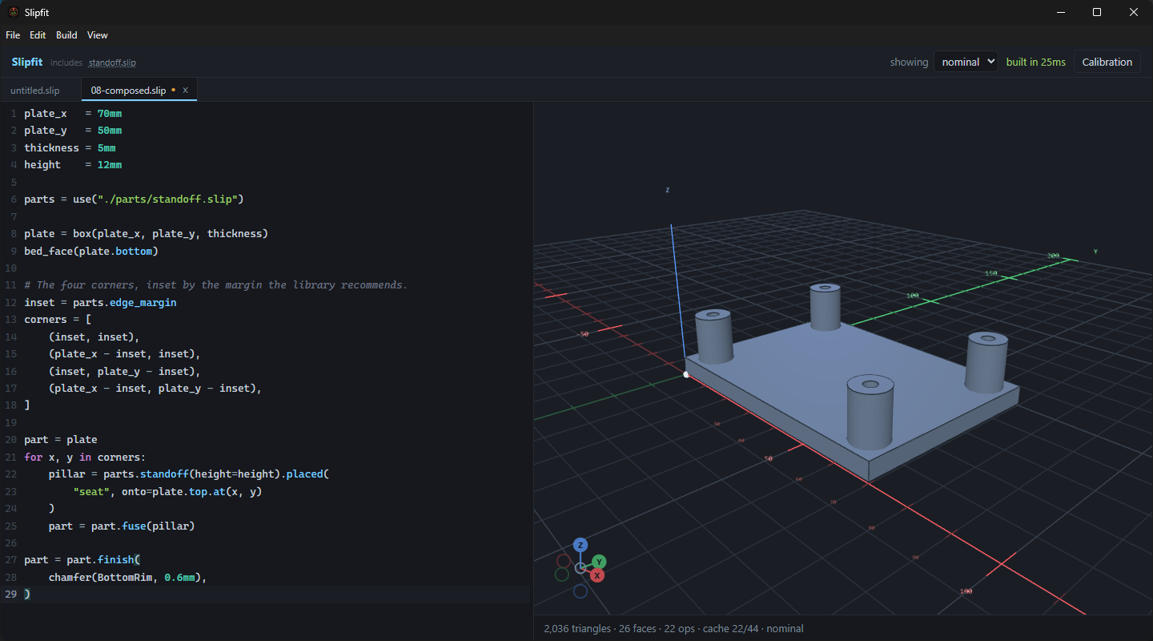Click the white origin point in the 3D viewport
The width and height of the screenshot is (1153, 641).
pyautogui.click(x=686, y=374)
